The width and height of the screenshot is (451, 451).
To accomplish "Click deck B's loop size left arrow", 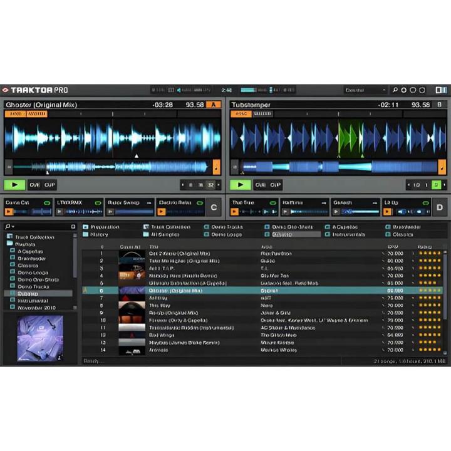I will 408,185.
